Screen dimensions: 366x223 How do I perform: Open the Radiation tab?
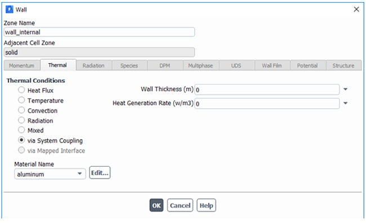pyautogui.click(x=93, y=66)
